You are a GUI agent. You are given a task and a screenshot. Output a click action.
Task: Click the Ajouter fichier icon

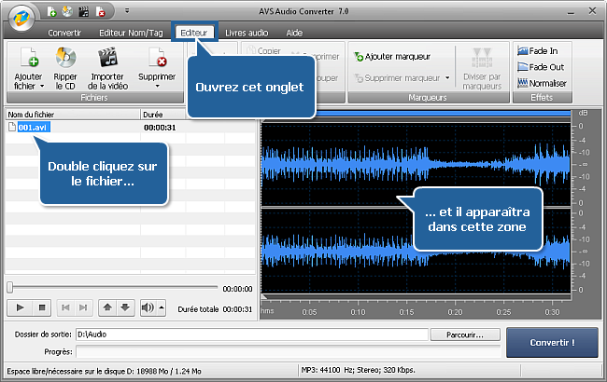tap(28, 58)
